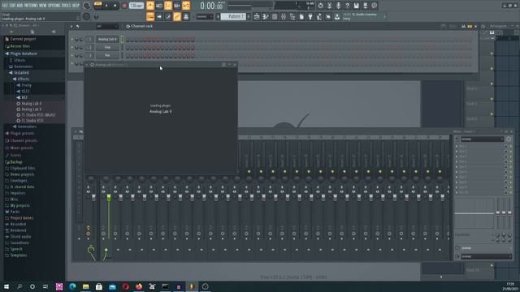Open Microsoft Store from taskbar
Screen dimensions: 520x292
(99, 286)
